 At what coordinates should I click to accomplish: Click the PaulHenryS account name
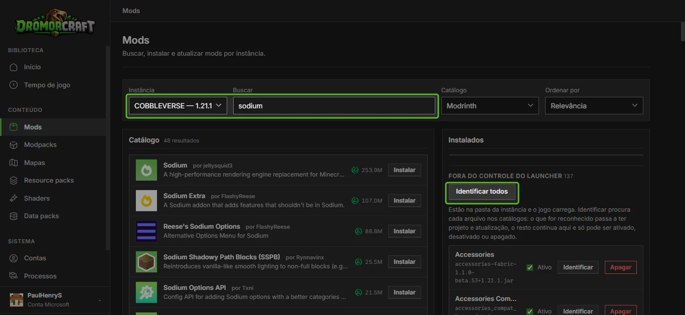point(45,295)
